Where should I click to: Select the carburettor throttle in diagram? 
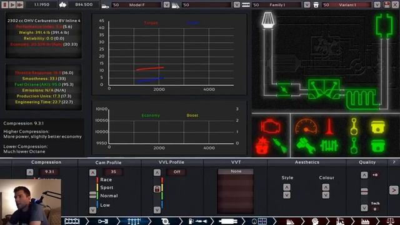point(284,89)
